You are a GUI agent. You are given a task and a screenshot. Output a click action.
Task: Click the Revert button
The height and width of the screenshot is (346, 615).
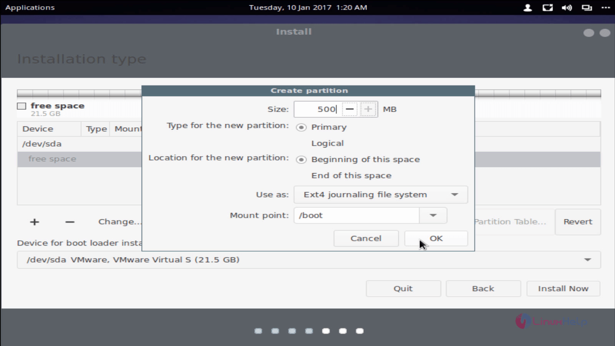[x=578, y=222]
